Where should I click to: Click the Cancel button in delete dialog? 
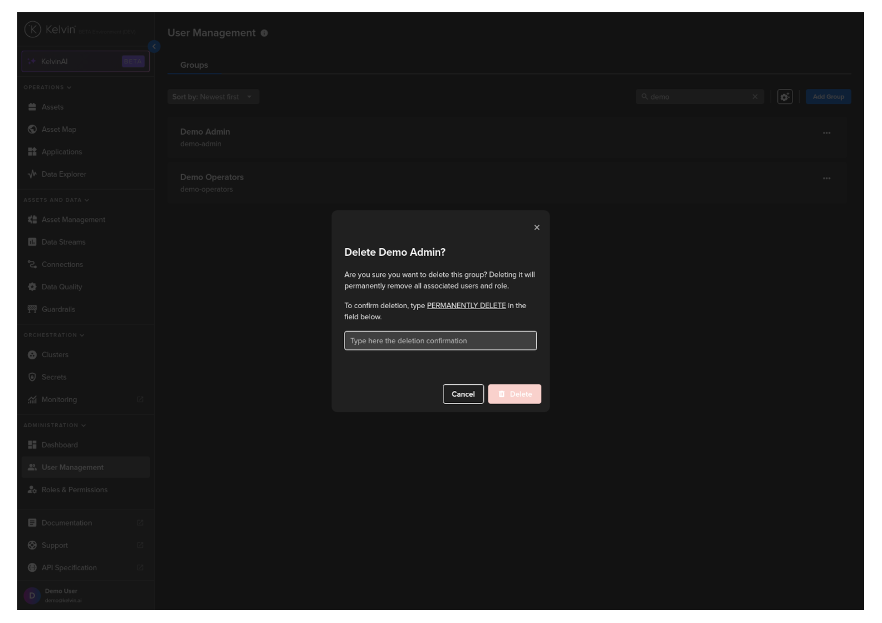click(x=463, y=394)
